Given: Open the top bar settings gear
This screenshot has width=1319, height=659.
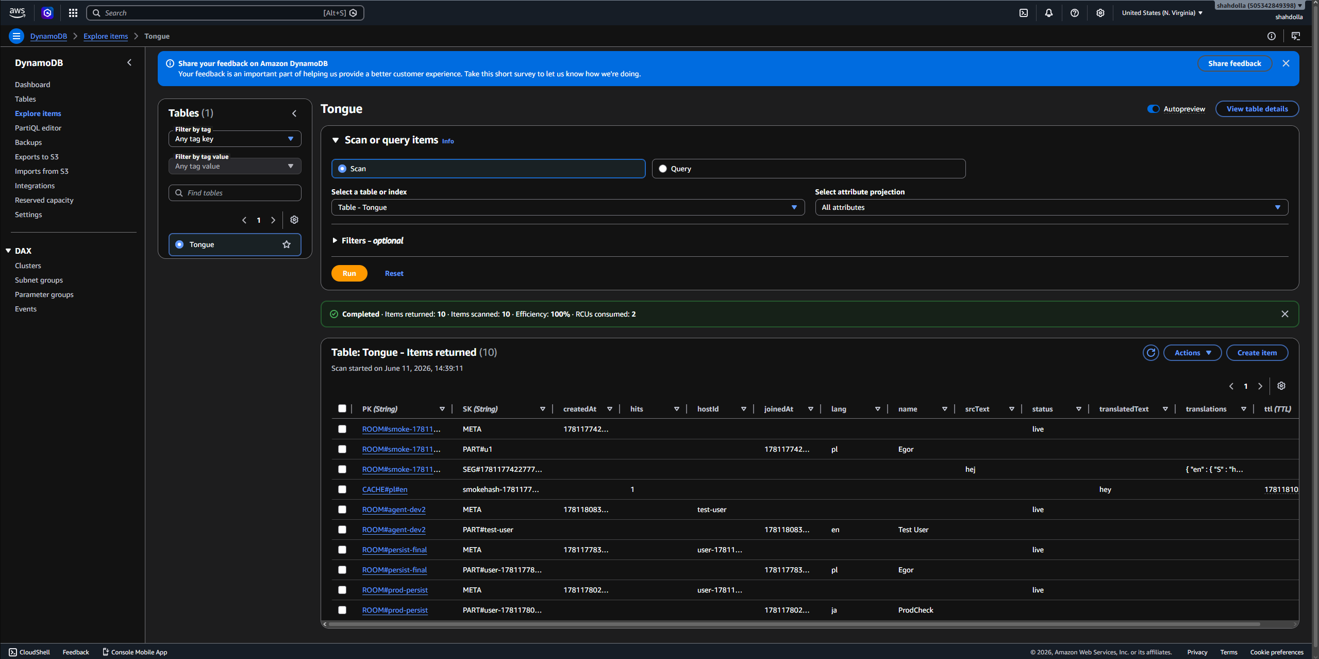Looking at the screenshot, I should pos(1100,13).
